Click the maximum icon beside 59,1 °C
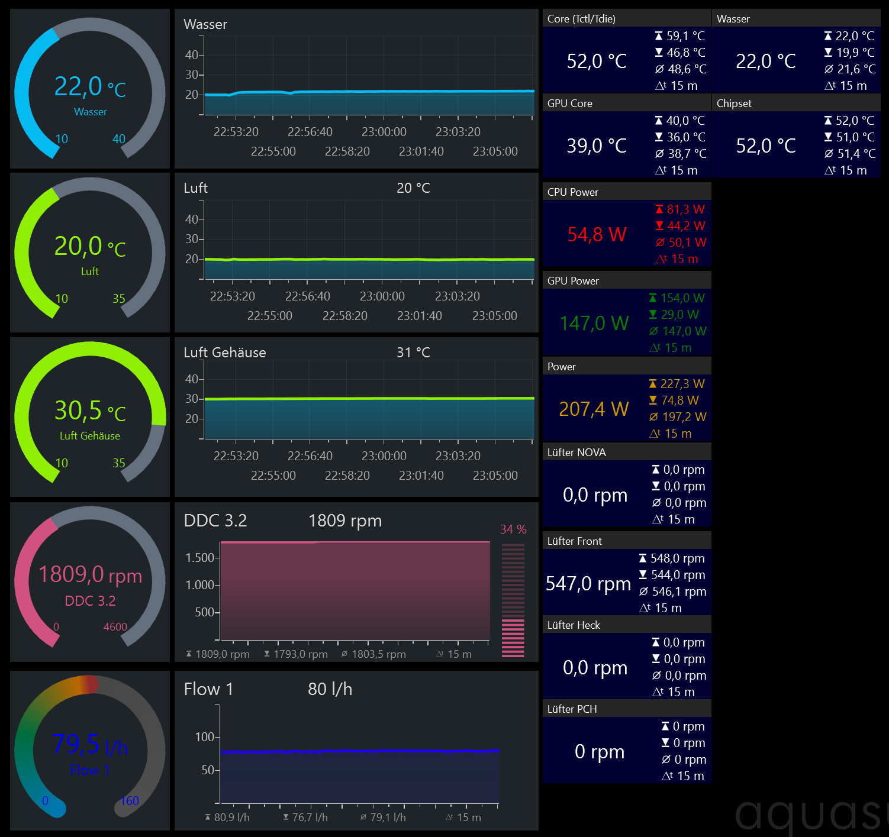This screenshot has width=889, height=837. tap(659, 36)
